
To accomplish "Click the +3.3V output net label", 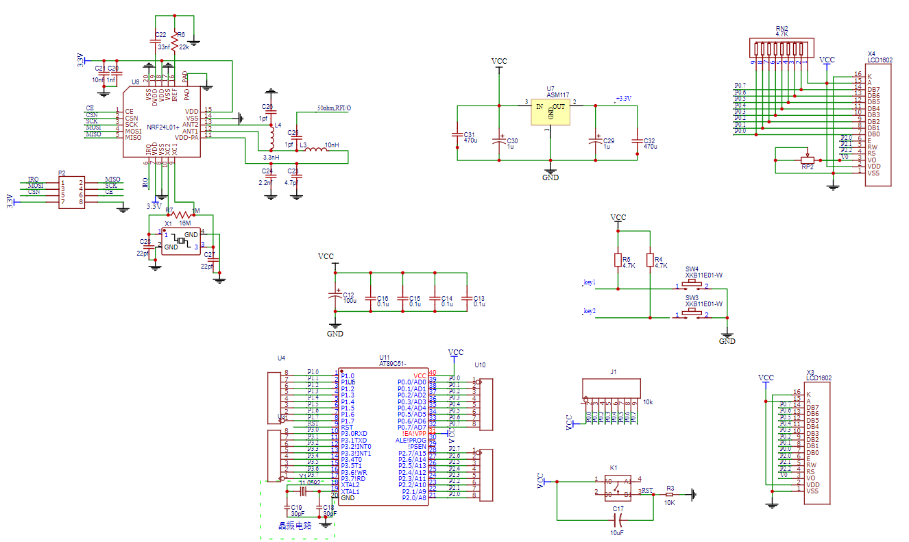I will tap(623, 99).
